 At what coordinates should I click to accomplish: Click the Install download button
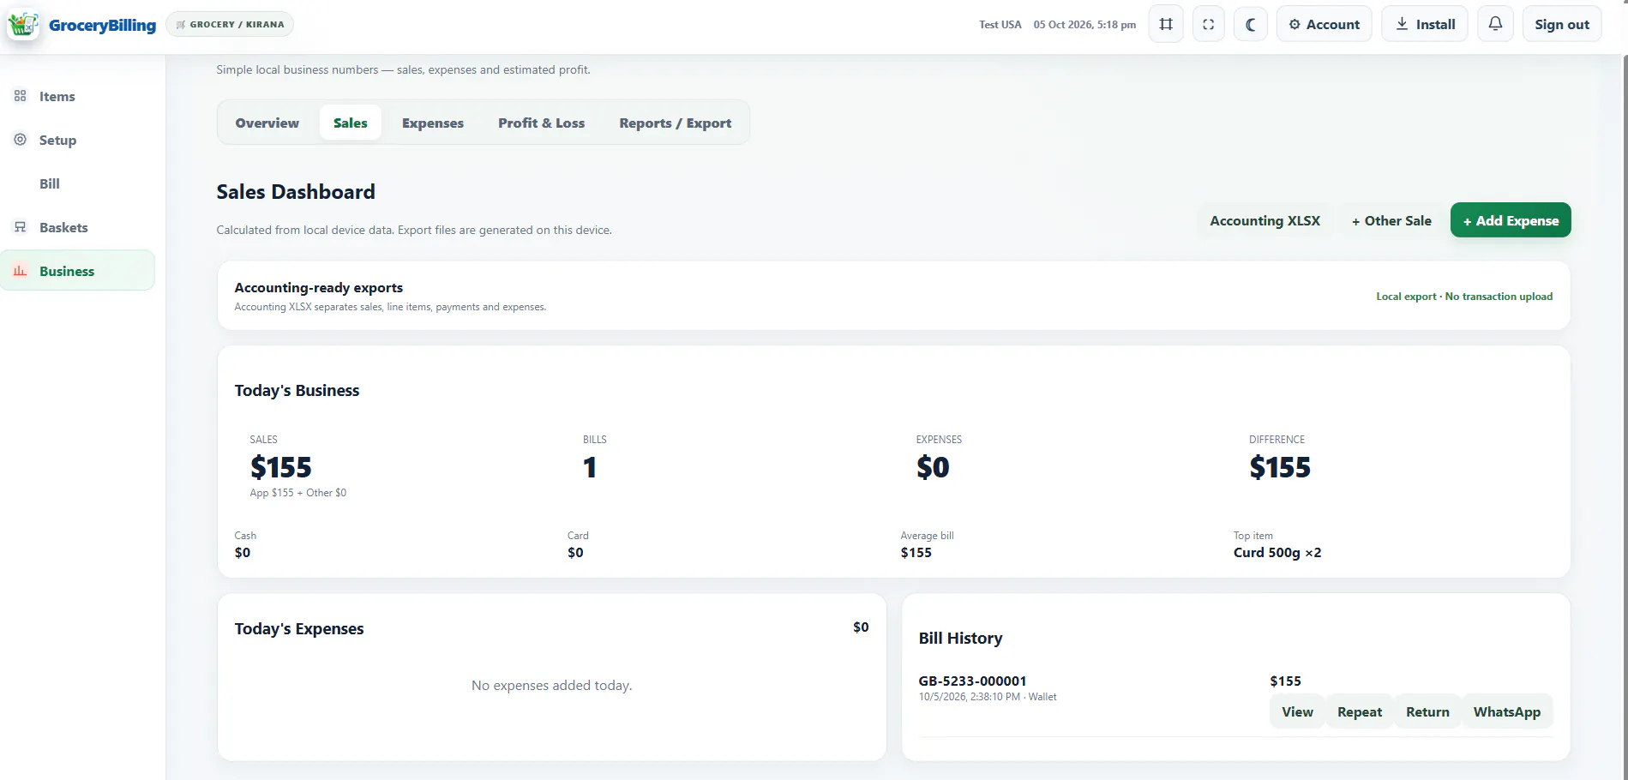click(x=1425, y=24)
